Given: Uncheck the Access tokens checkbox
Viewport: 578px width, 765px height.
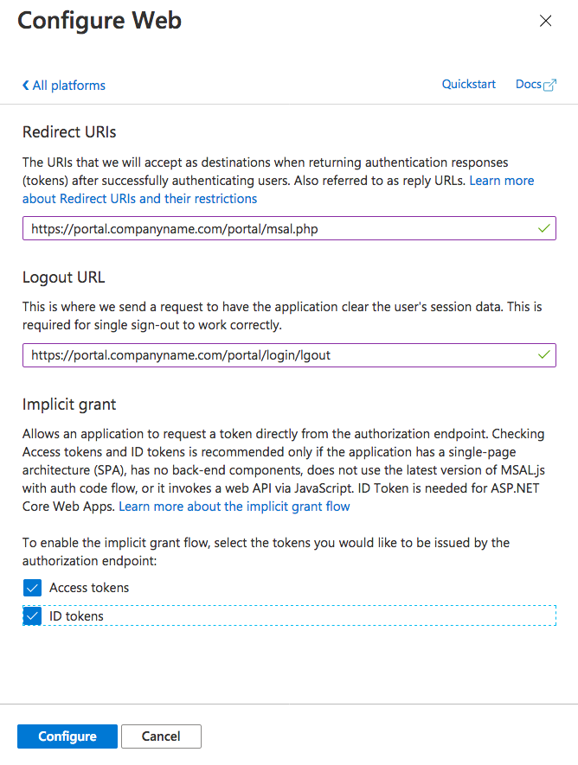Looking at the screenshot, I should 32,588.
